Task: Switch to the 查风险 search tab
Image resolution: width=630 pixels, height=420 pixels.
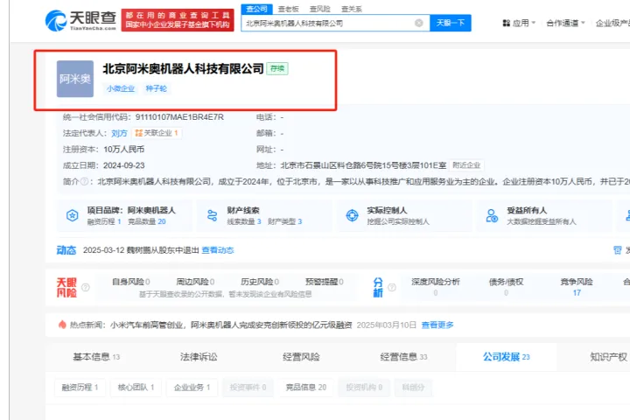Action: [x=320, y=9]
